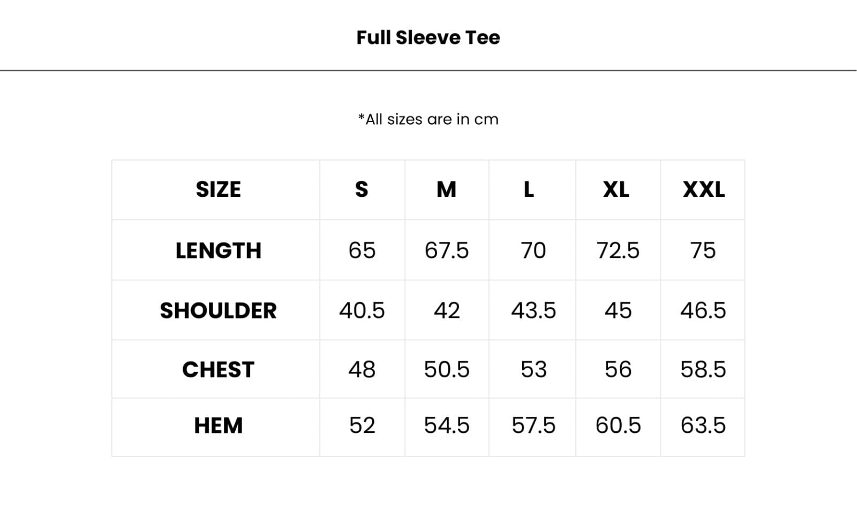The width and height of the screenshot is (857, 518).
Task: Click the 40.5 shoulder value for S
Action: click(x=362, y=310)
